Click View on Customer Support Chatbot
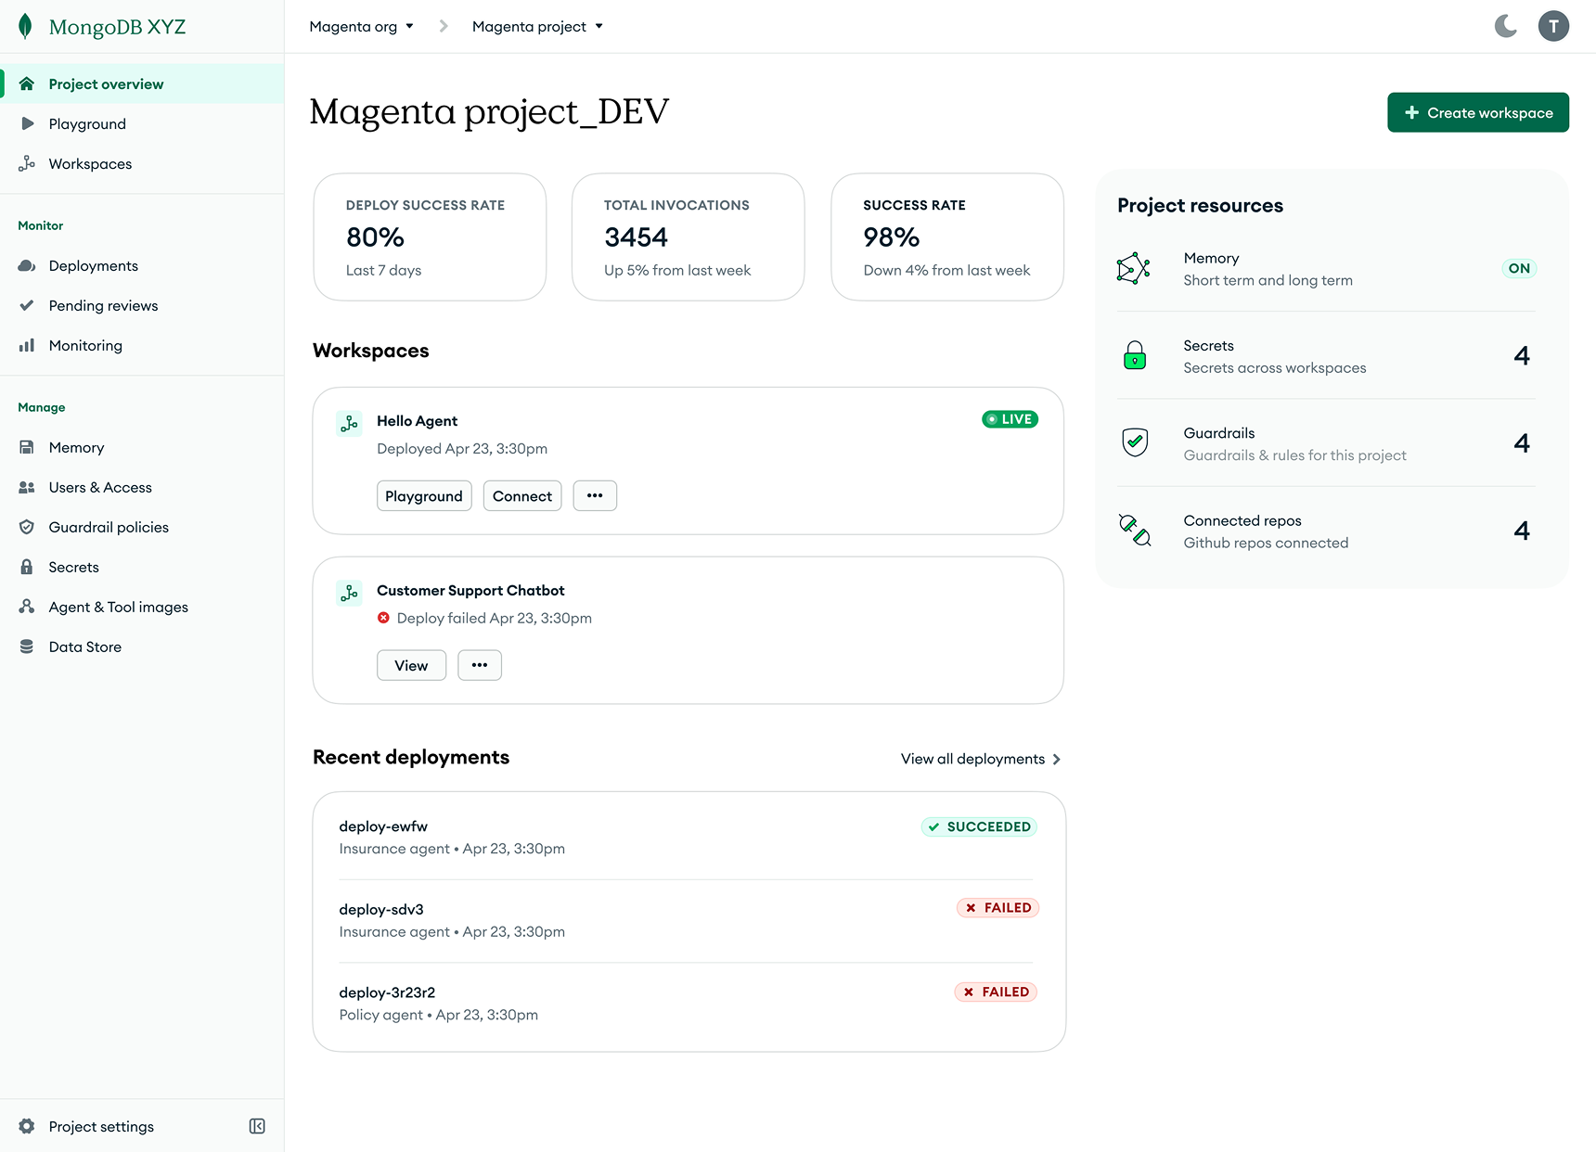The image size is (1596, 1152). tap(411, 665)
